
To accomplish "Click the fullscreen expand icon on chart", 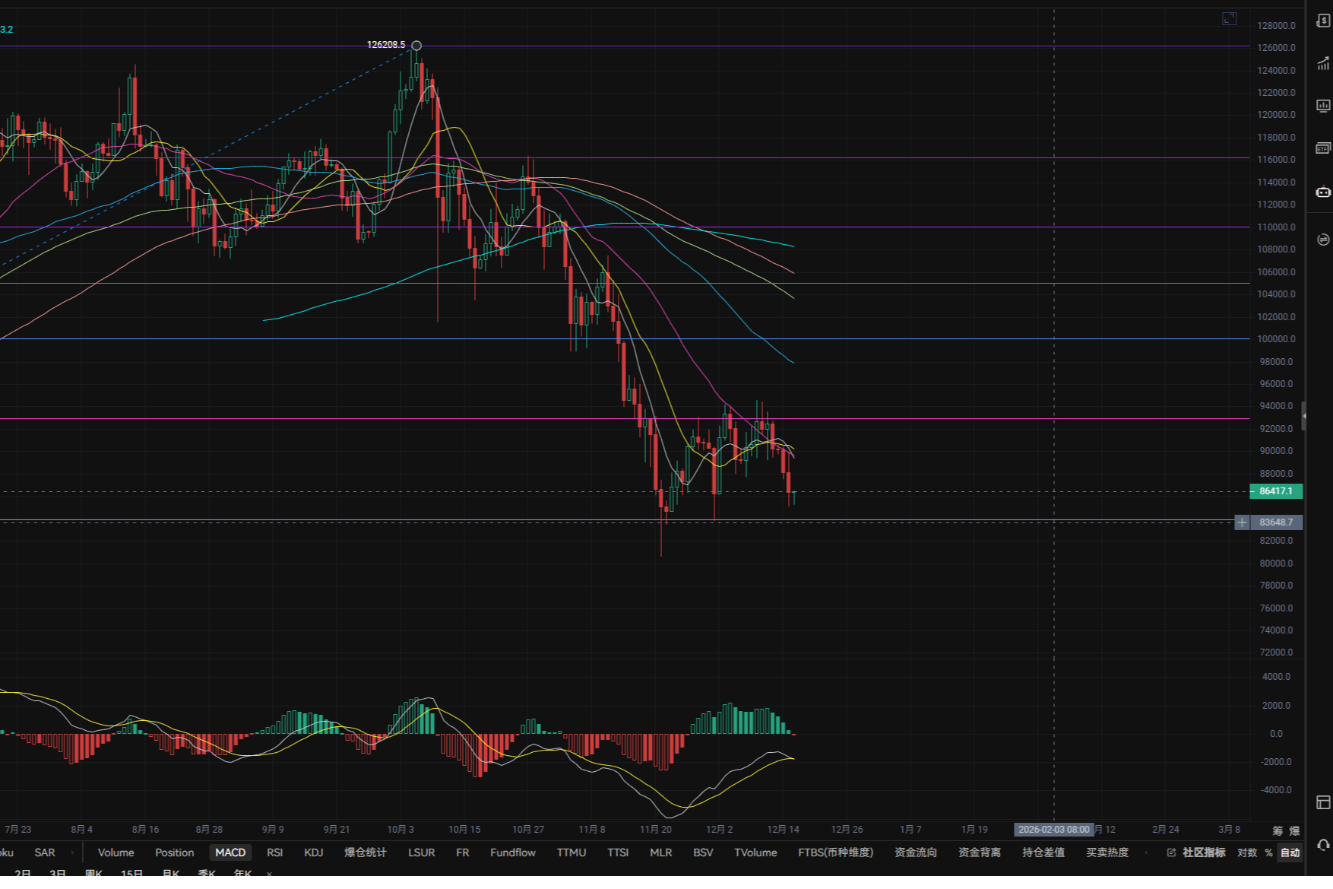I will click(x=1229, y=18).
